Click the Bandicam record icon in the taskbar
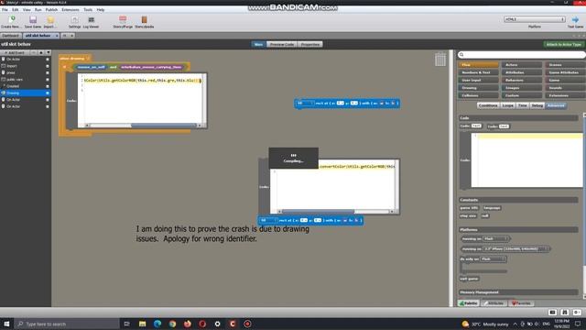This screenshot has height=330, width=586. (x=247, y=324)
